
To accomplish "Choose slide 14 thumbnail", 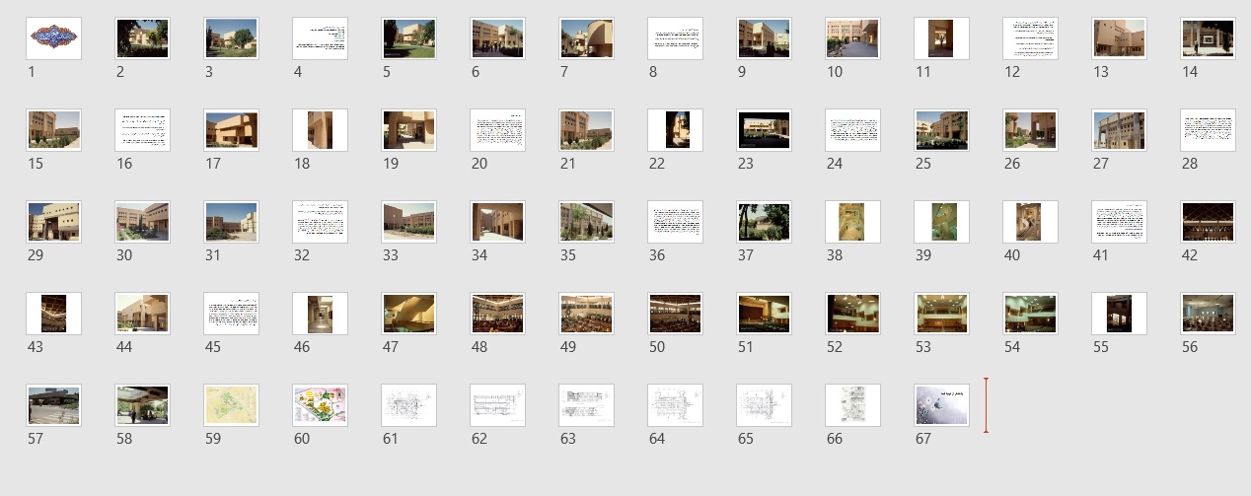I will tap(1208, 38).
